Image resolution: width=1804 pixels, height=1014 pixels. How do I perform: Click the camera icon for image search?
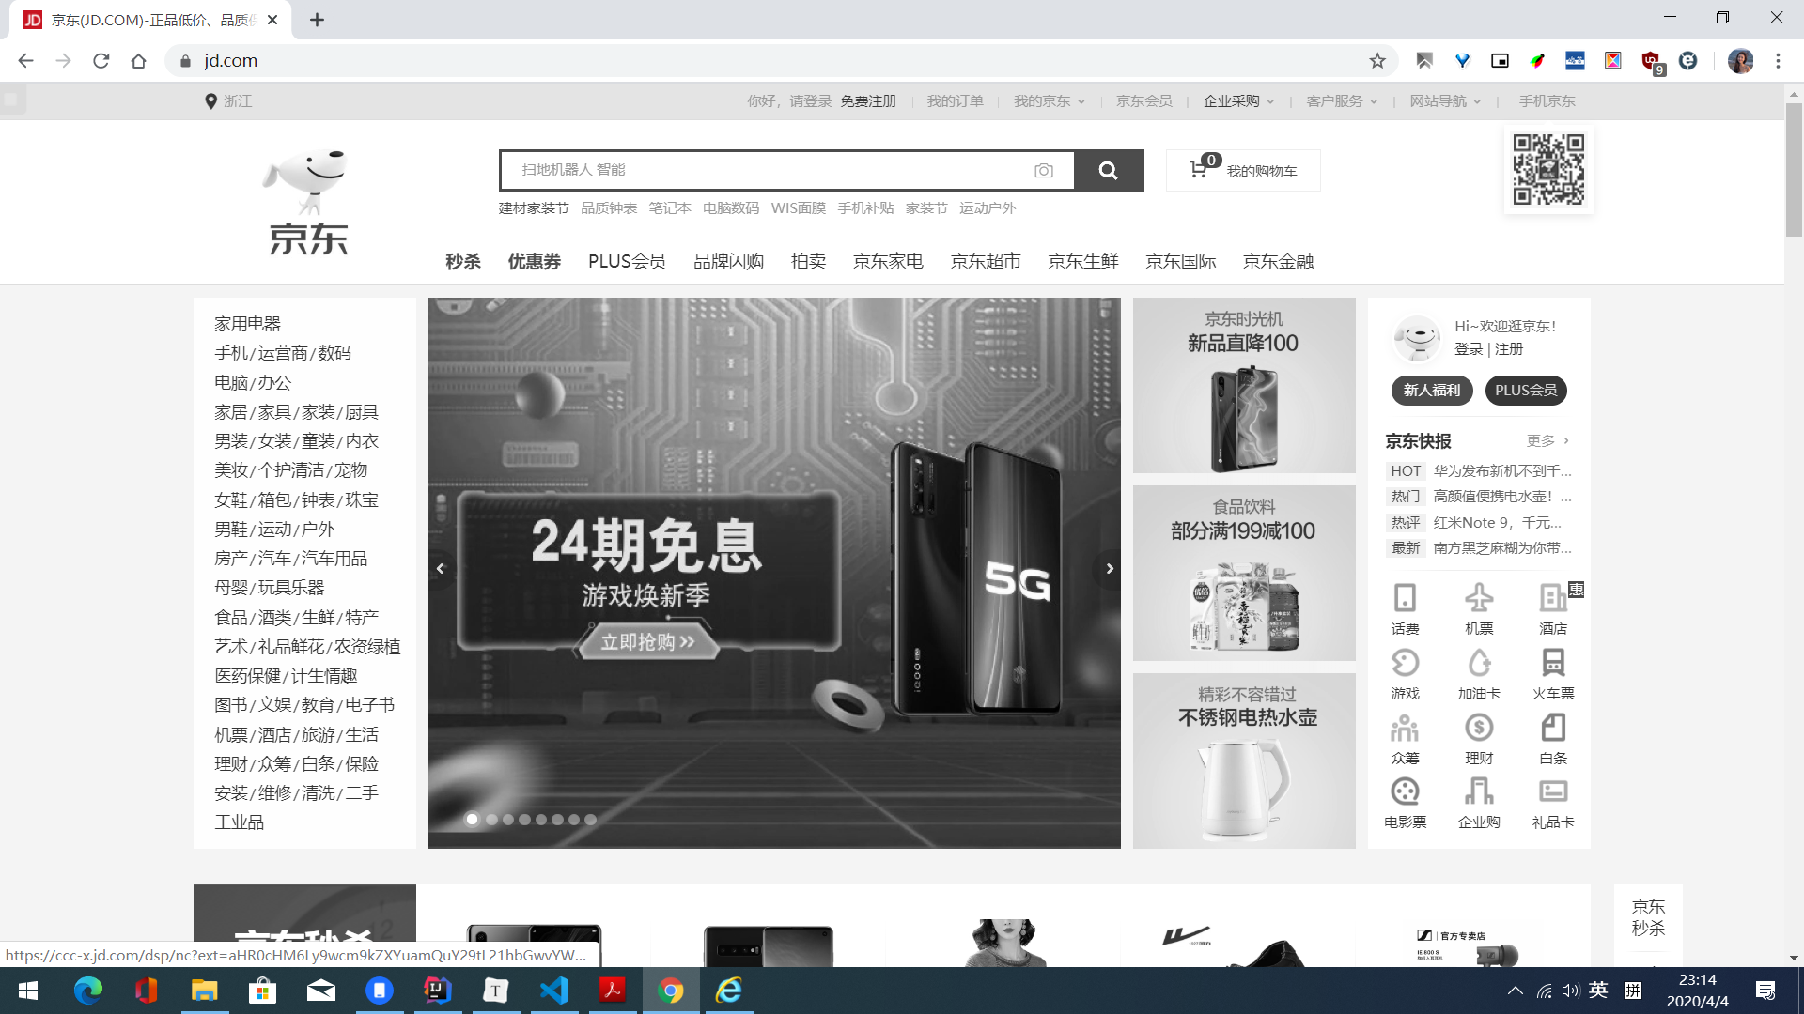[1043, 170]
